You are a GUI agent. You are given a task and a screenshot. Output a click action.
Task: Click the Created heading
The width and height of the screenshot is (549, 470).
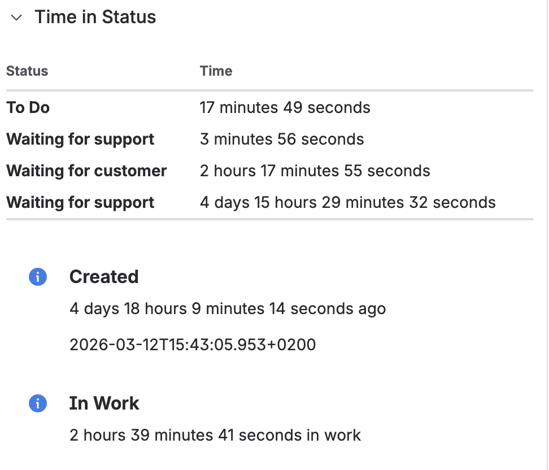pos(104,277)
